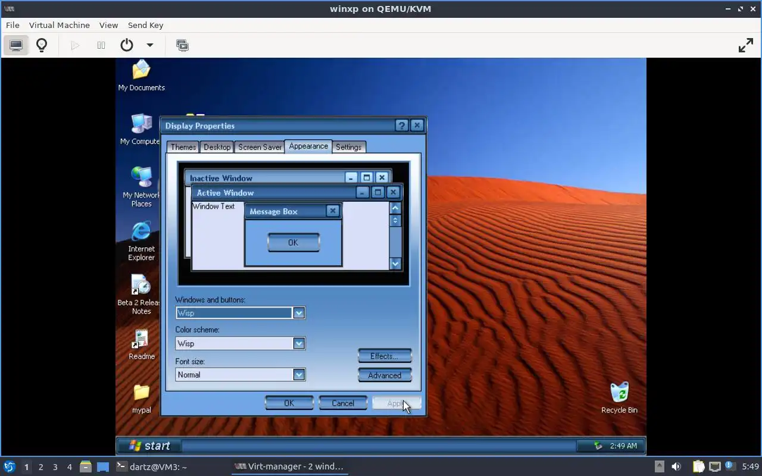Click the host clock showing 5:49
This screenshot has width=762, height=476.
tap(750, 466)
